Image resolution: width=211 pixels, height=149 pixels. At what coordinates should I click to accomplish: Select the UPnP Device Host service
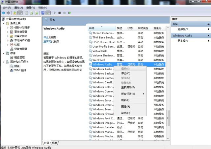[x=127, y=42]
